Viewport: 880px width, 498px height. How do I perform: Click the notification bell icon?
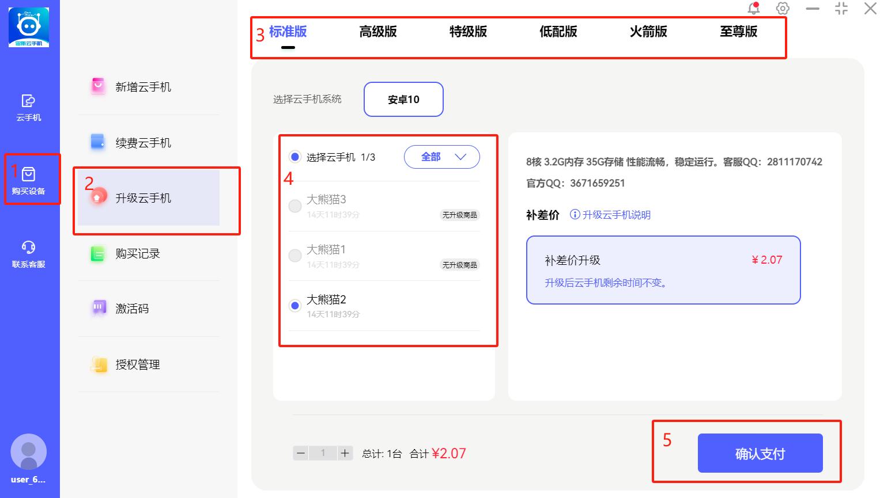coord(753,9)
